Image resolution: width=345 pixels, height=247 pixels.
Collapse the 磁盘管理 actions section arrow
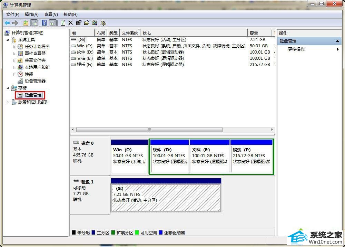pyautogui.click(x=337, y=41)
